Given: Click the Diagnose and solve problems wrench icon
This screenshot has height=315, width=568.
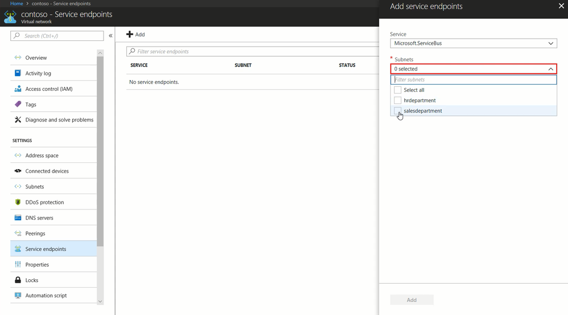Looking at the screenshot, I should [18, 120].
